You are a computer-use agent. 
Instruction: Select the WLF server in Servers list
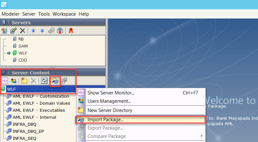tap(23, 53)
